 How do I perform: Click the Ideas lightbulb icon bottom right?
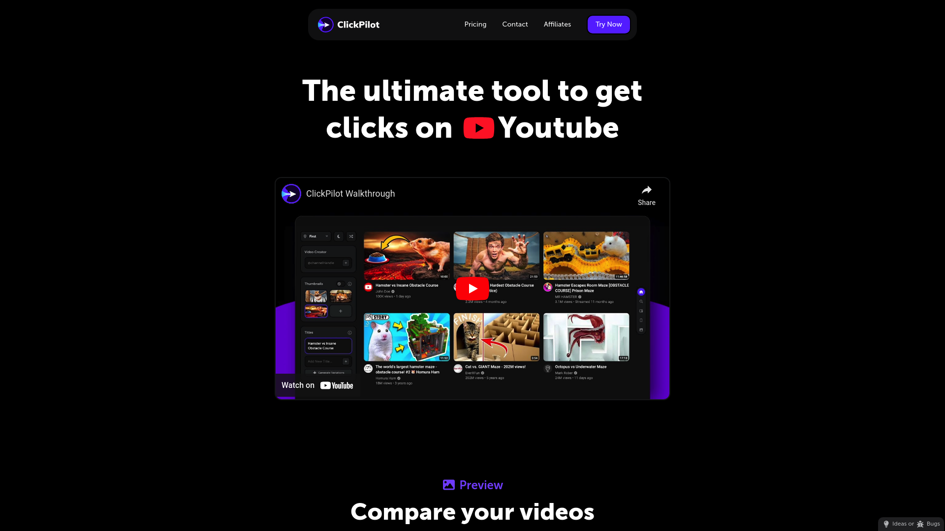[x=886, y=523]
